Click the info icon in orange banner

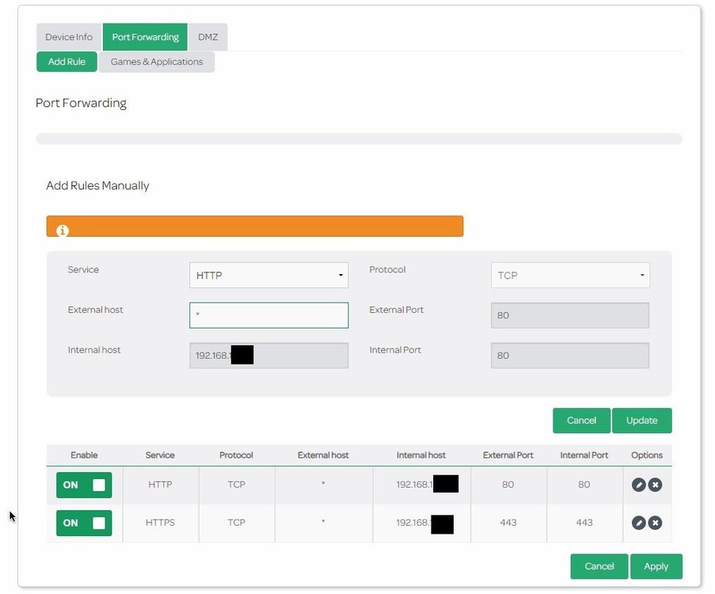coord(63,230)
